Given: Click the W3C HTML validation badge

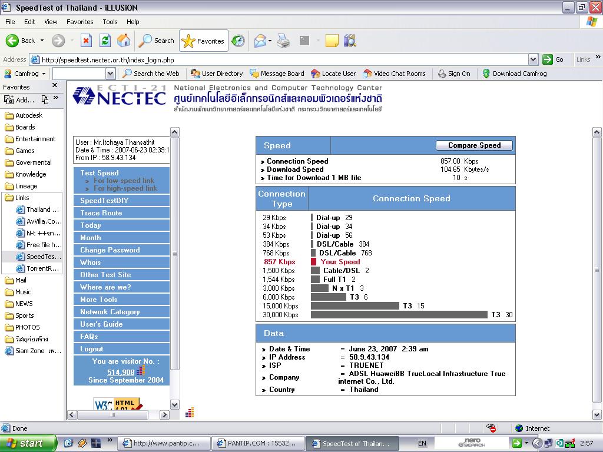Looking at the screenshot, I should click(118, 404).
